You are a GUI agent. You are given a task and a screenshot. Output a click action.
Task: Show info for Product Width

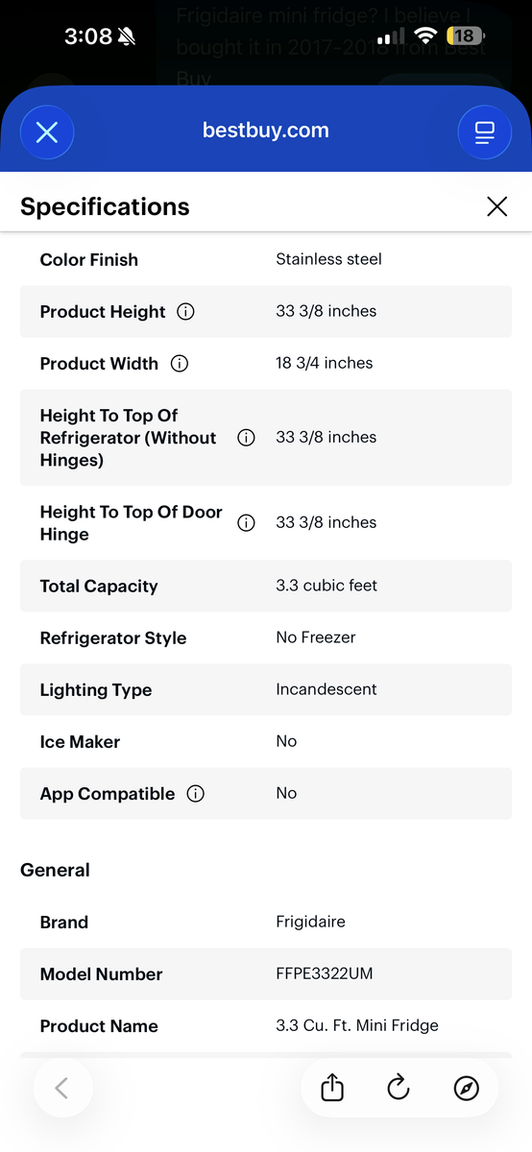[179, 364]
